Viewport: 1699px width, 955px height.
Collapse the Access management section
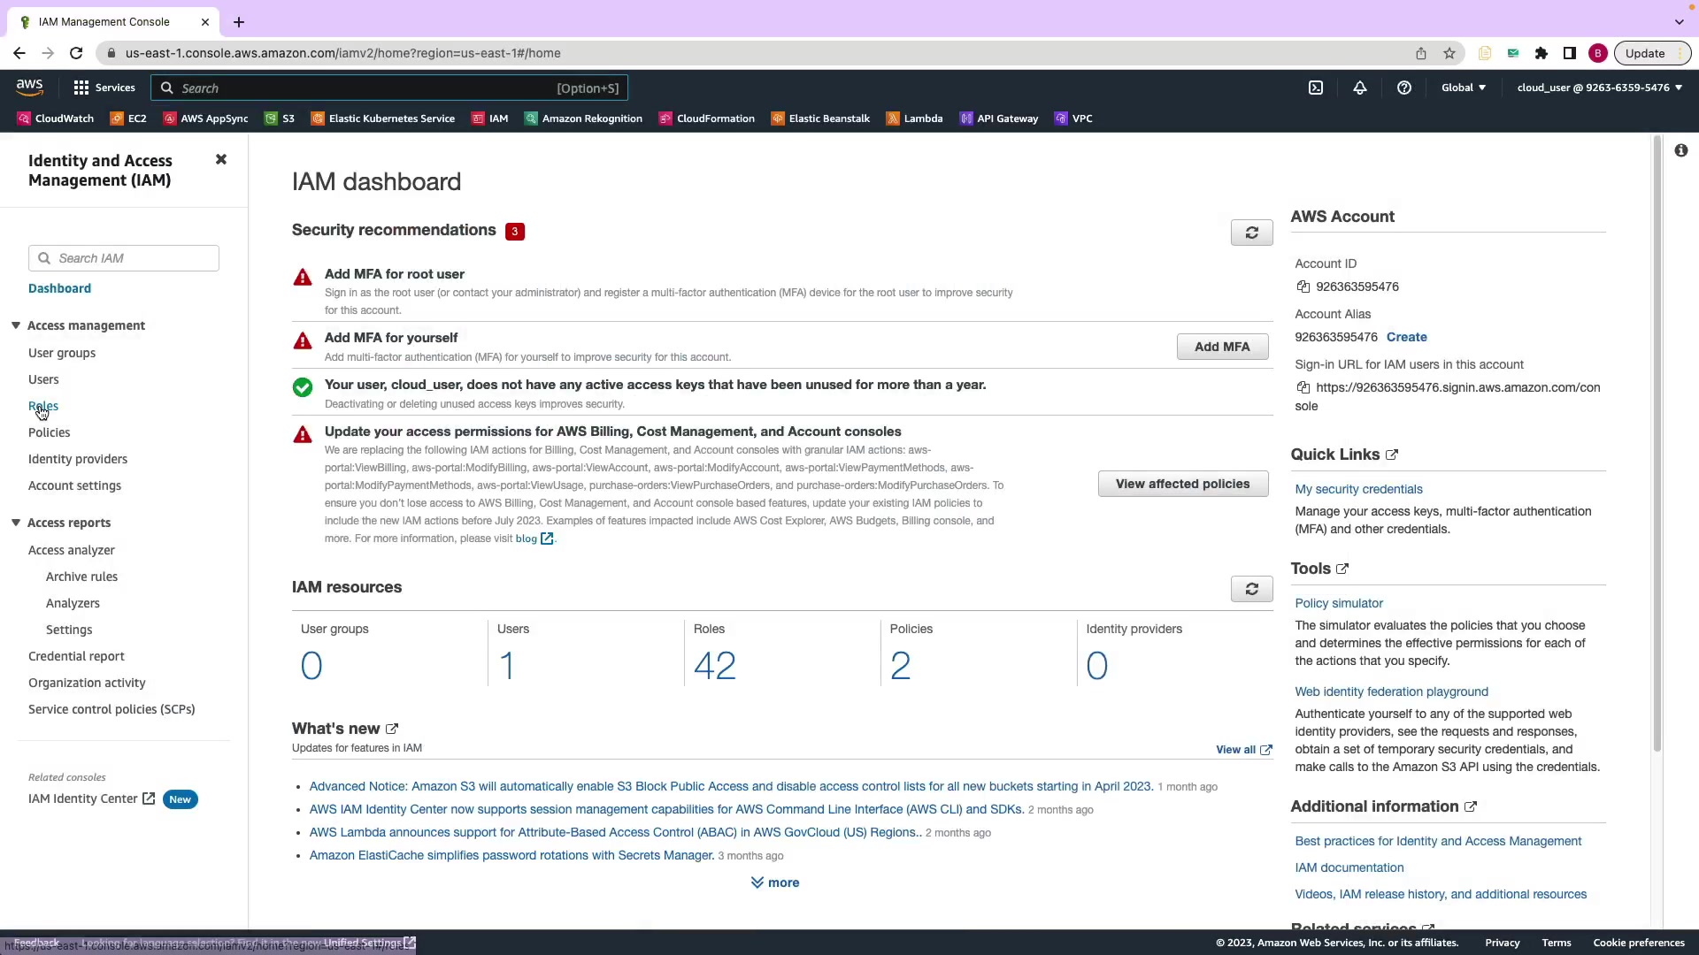[16, 325]
